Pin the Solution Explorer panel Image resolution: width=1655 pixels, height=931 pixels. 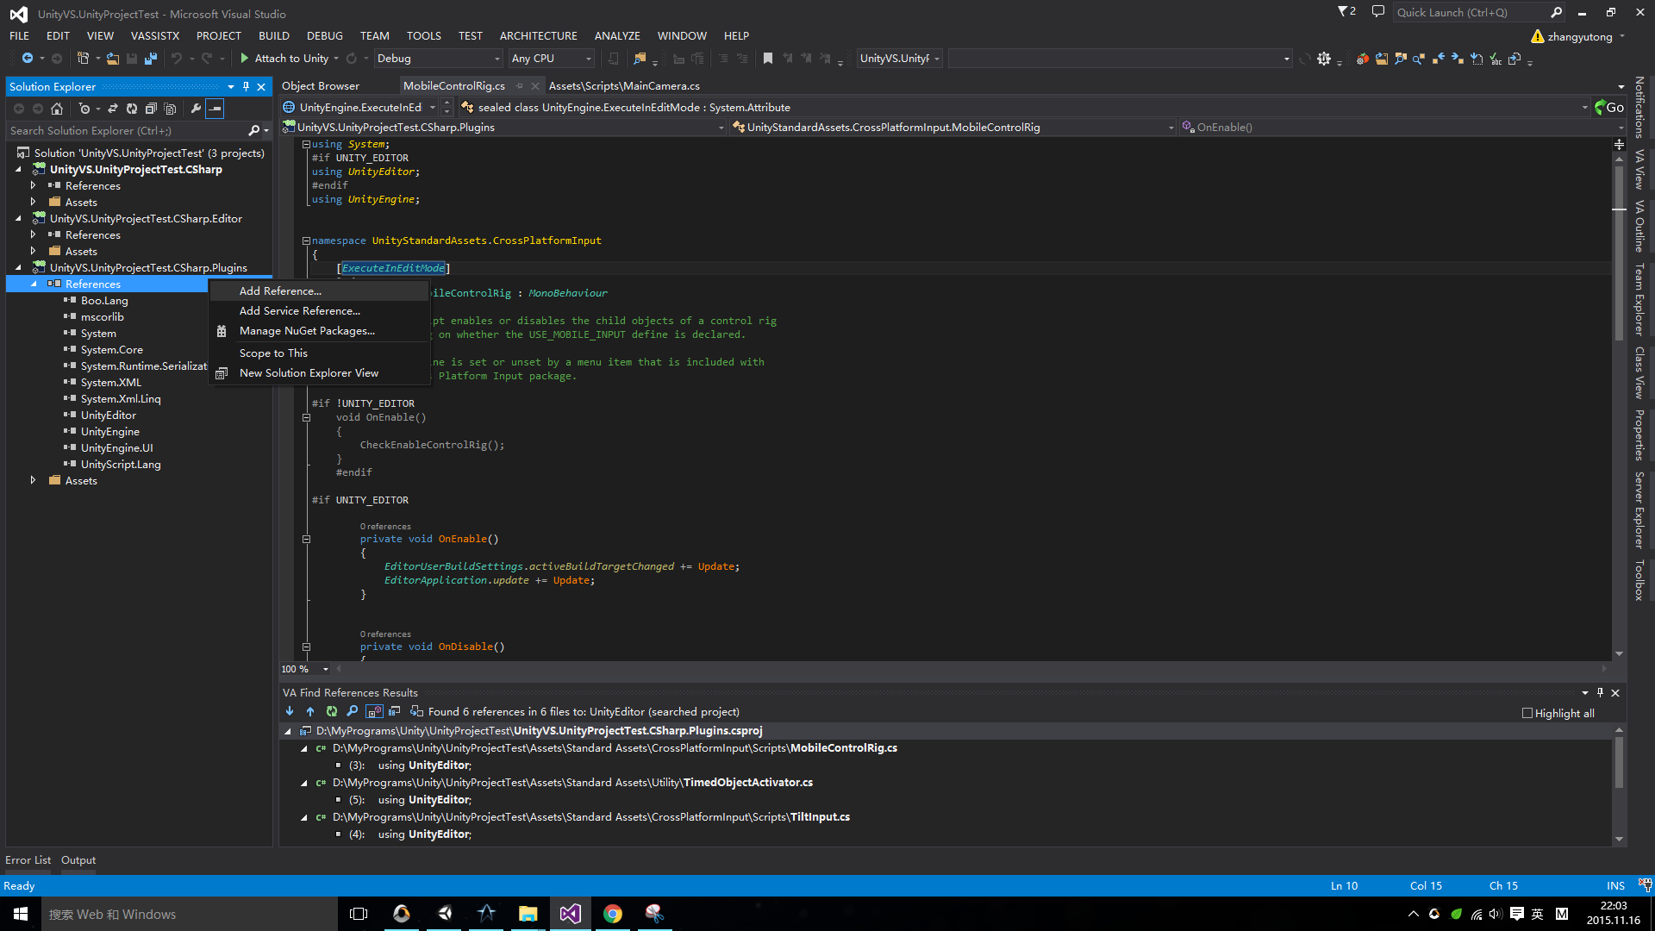coord(247,86)
